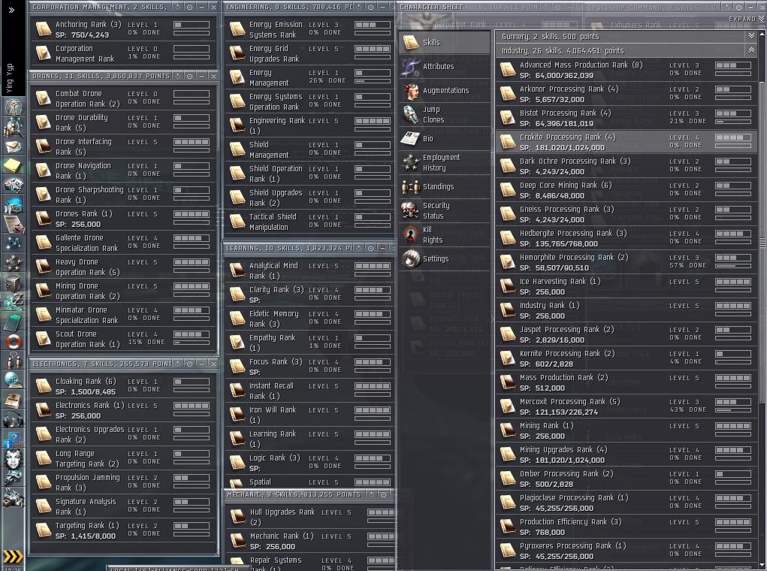Open the Market chart icon in sidebar

(14, 204)
